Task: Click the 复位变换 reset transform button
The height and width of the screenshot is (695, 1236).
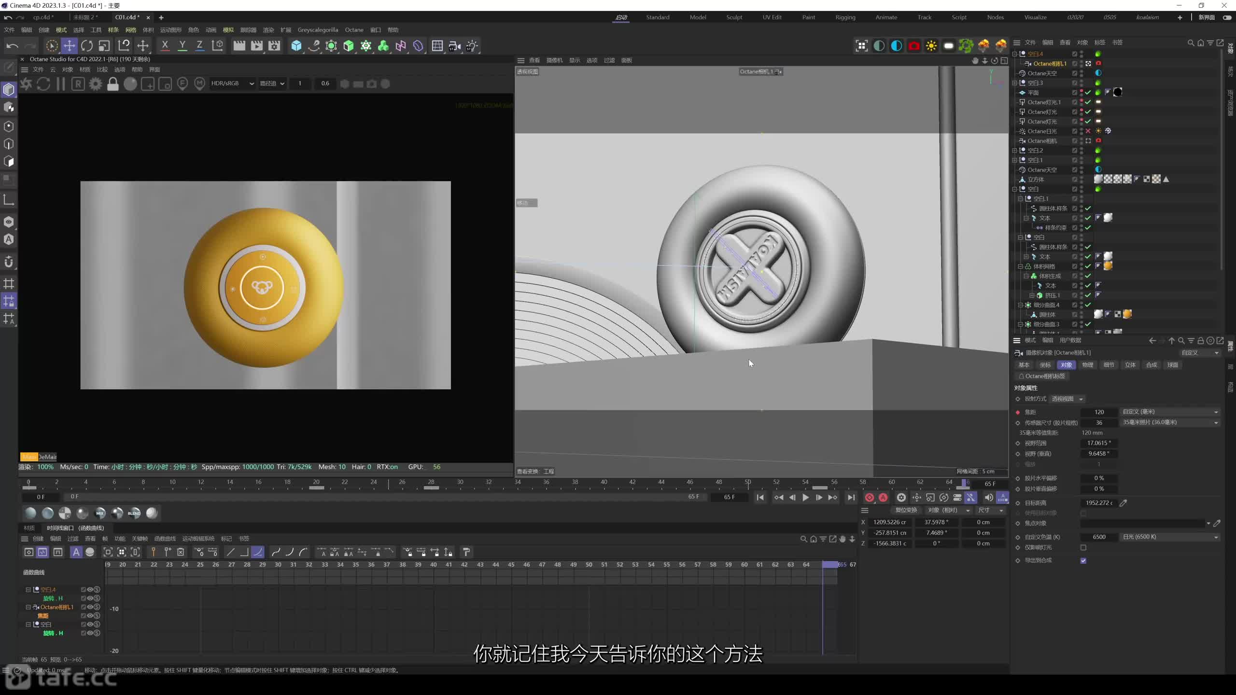Action: [906, 510]
